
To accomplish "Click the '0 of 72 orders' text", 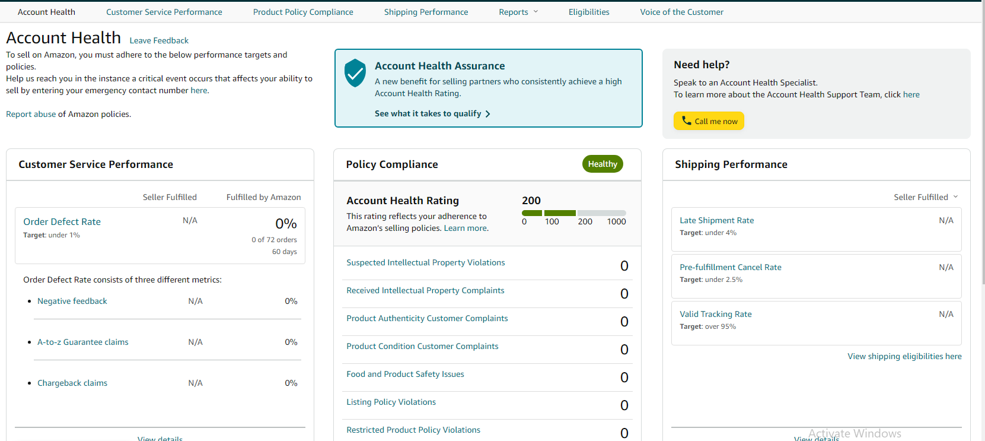I will tap(274, 240).
